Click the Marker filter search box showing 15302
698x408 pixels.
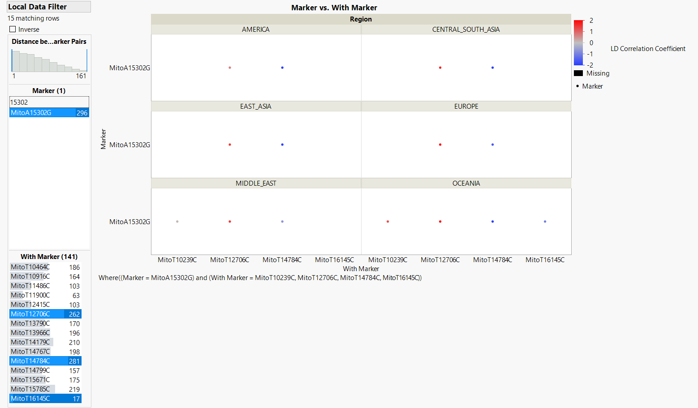coord(49,102)
